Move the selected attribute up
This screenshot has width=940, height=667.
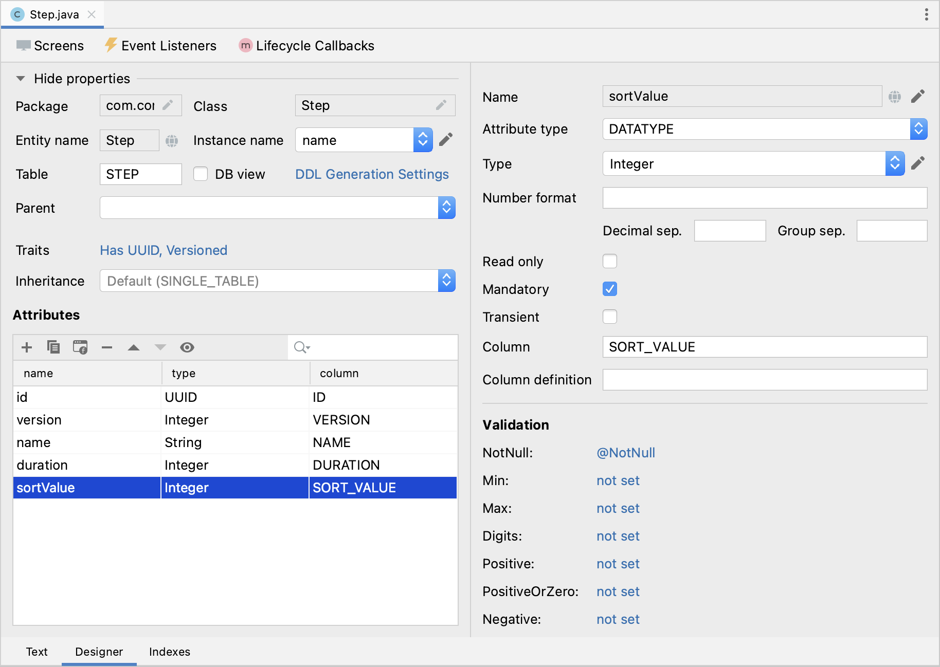click(134, 347)
